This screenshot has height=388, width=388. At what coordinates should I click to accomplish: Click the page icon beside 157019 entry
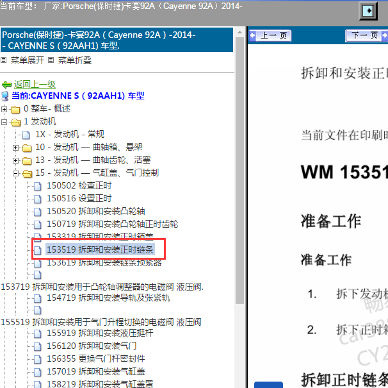pyautogui.click(x=38, y=373)
